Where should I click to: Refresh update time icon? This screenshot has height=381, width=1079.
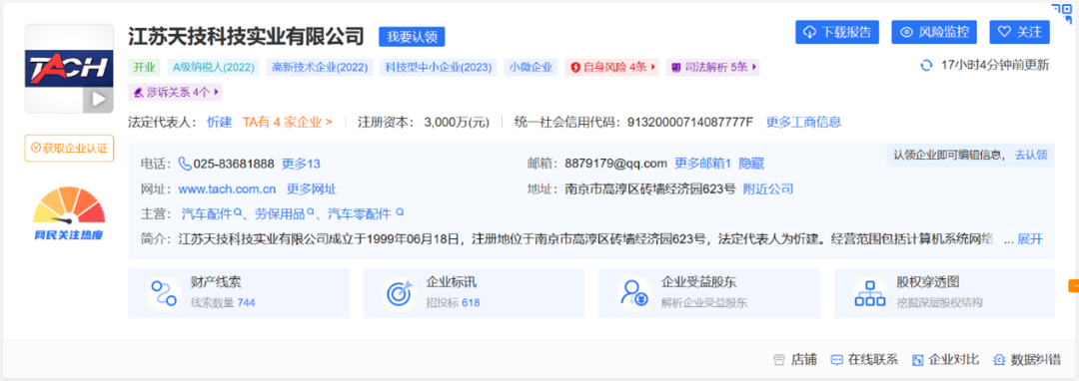(926, 65)
